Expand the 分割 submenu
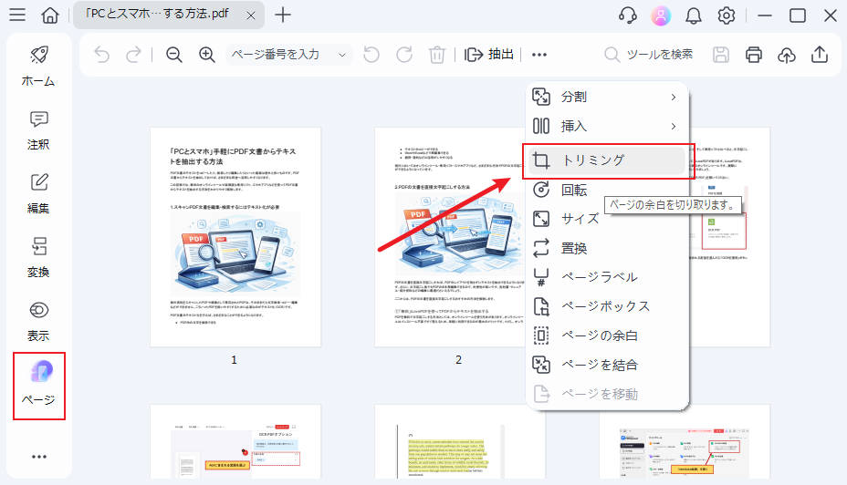This screenshot has width=847, height=485. pos(607,98)
